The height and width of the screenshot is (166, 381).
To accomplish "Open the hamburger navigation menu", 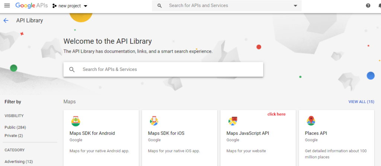I will 7,6.
